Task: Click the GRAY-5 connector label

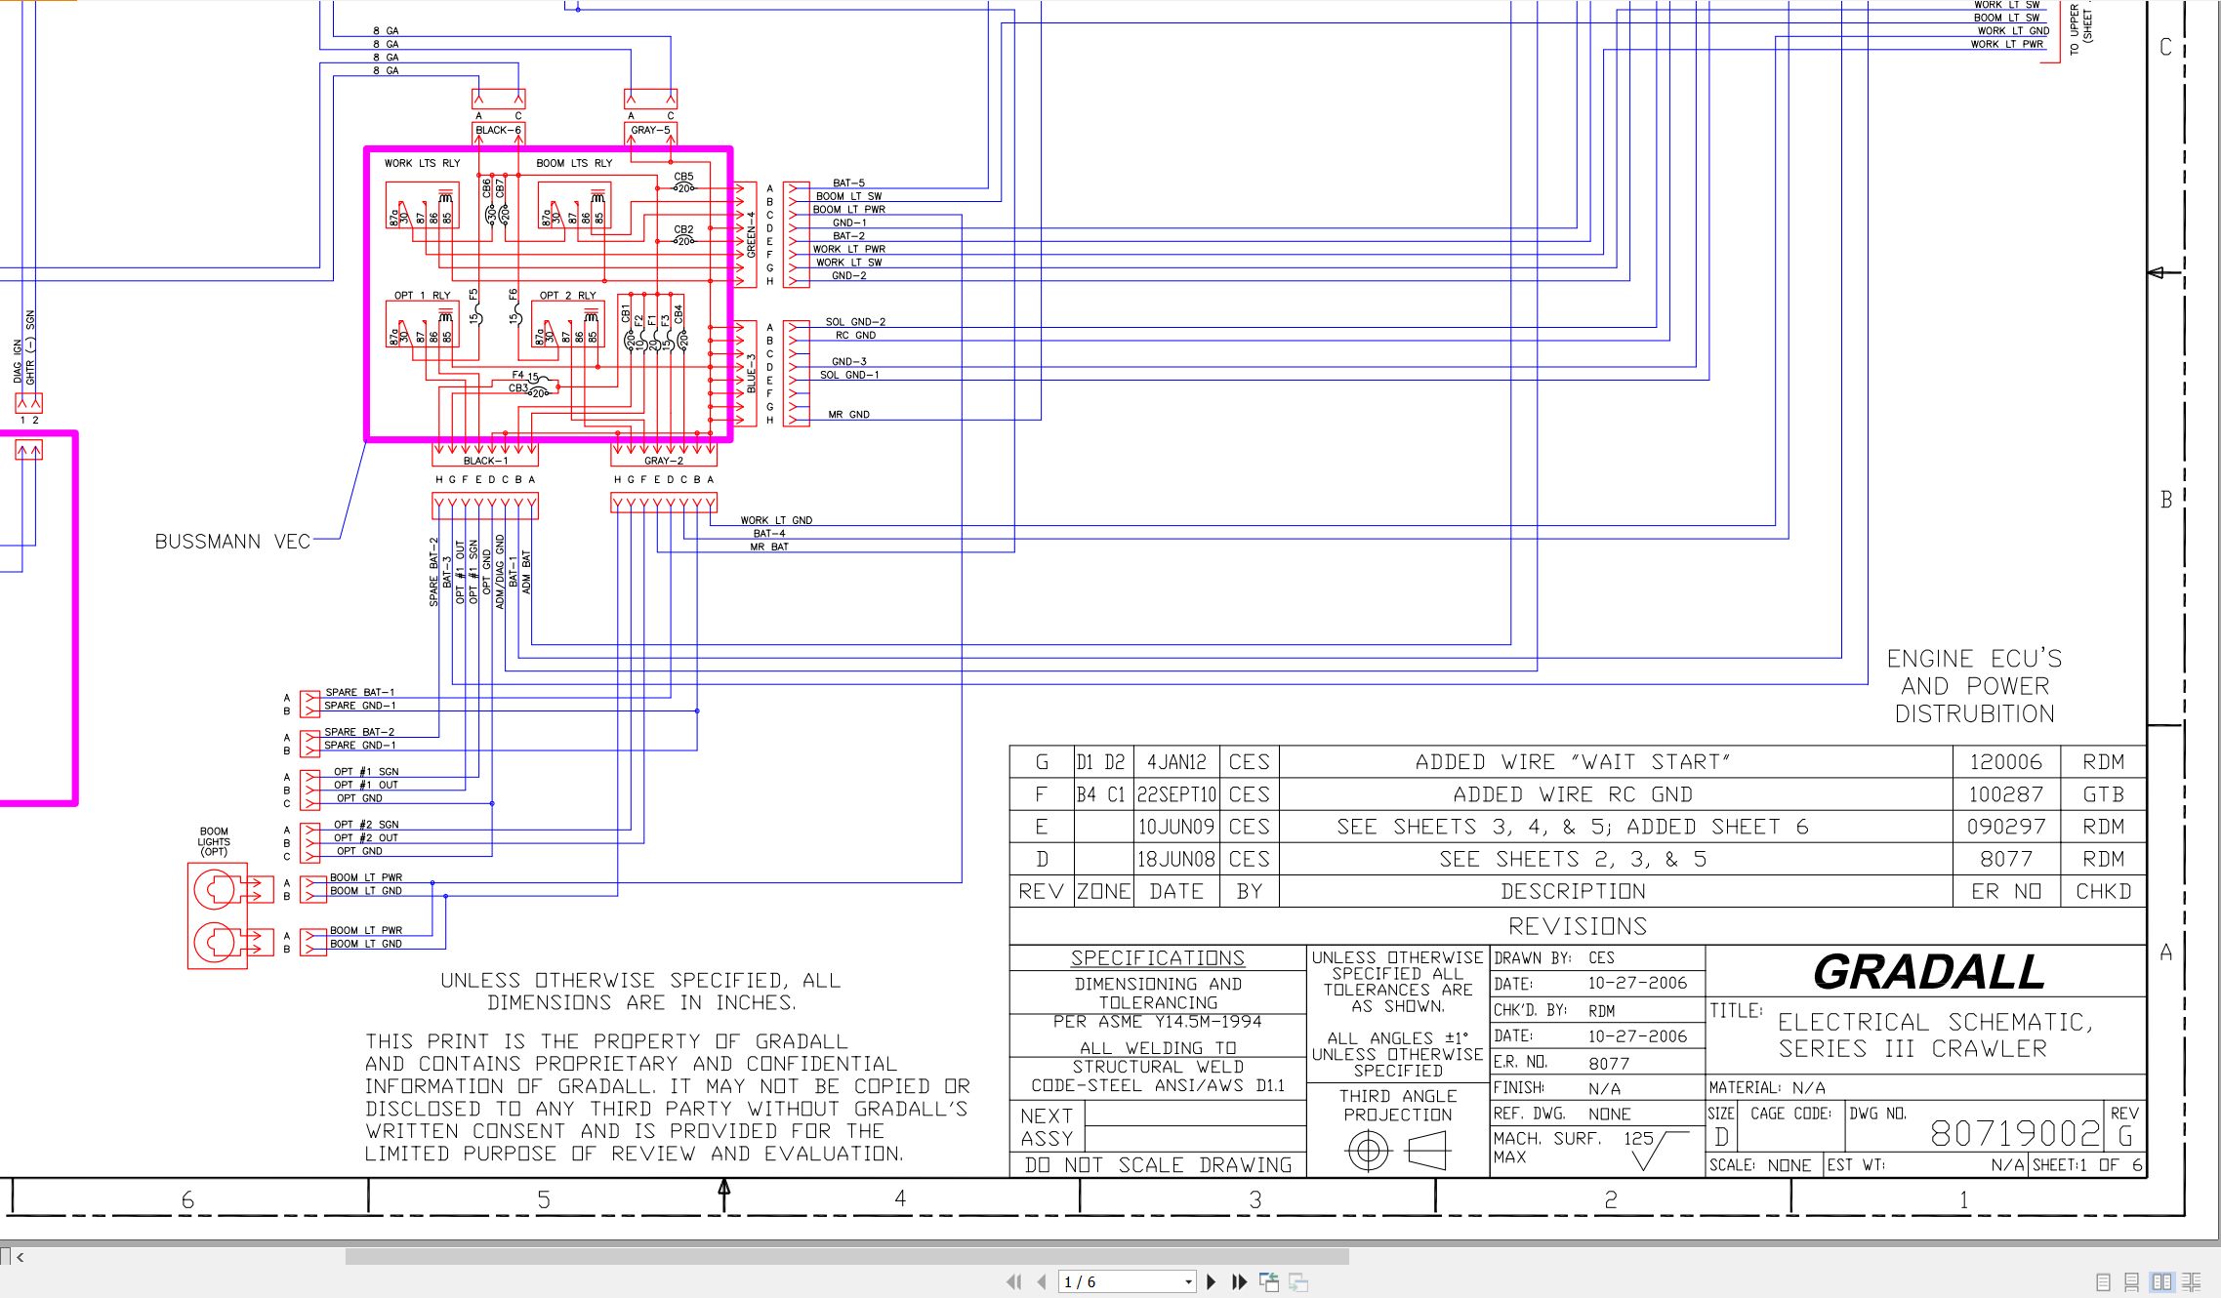Action: (650, 130)
